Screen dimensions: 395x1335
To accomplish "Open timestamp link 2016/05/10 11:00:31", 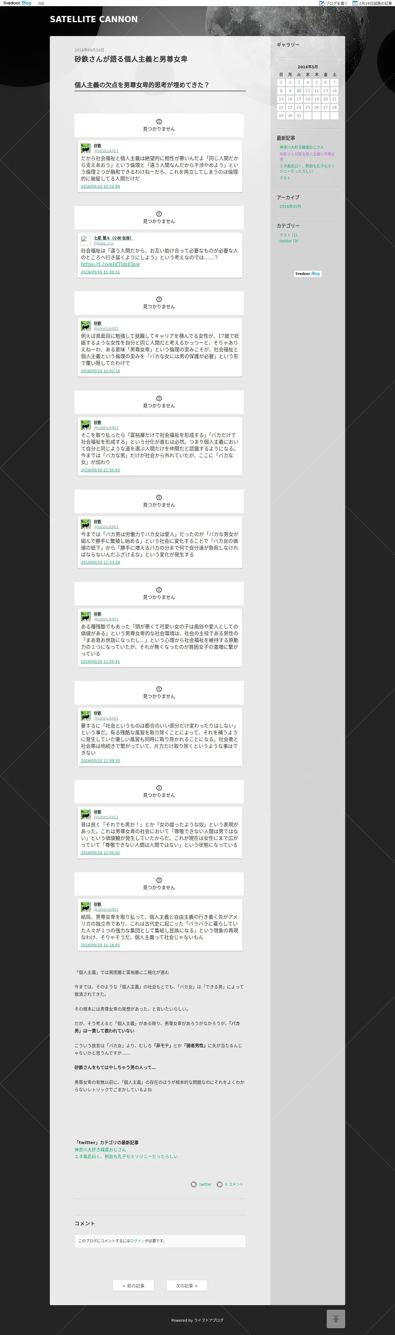I will (x=100, y=272).
